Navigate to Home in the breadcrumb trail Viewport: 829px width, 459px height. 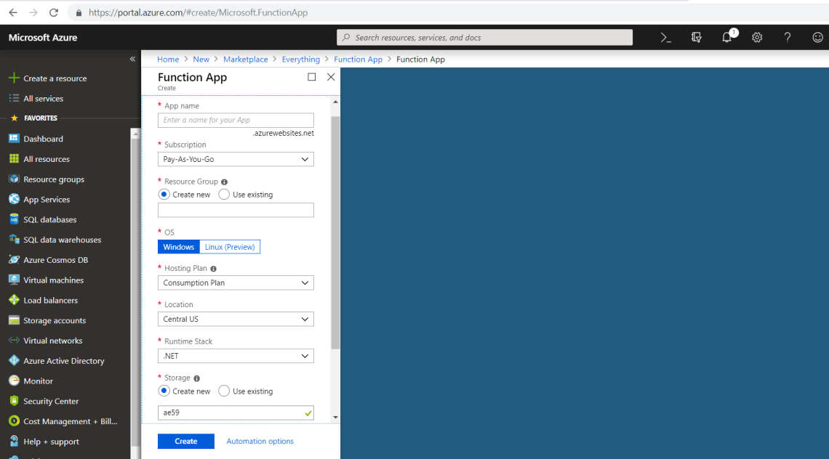pos(168,59)
